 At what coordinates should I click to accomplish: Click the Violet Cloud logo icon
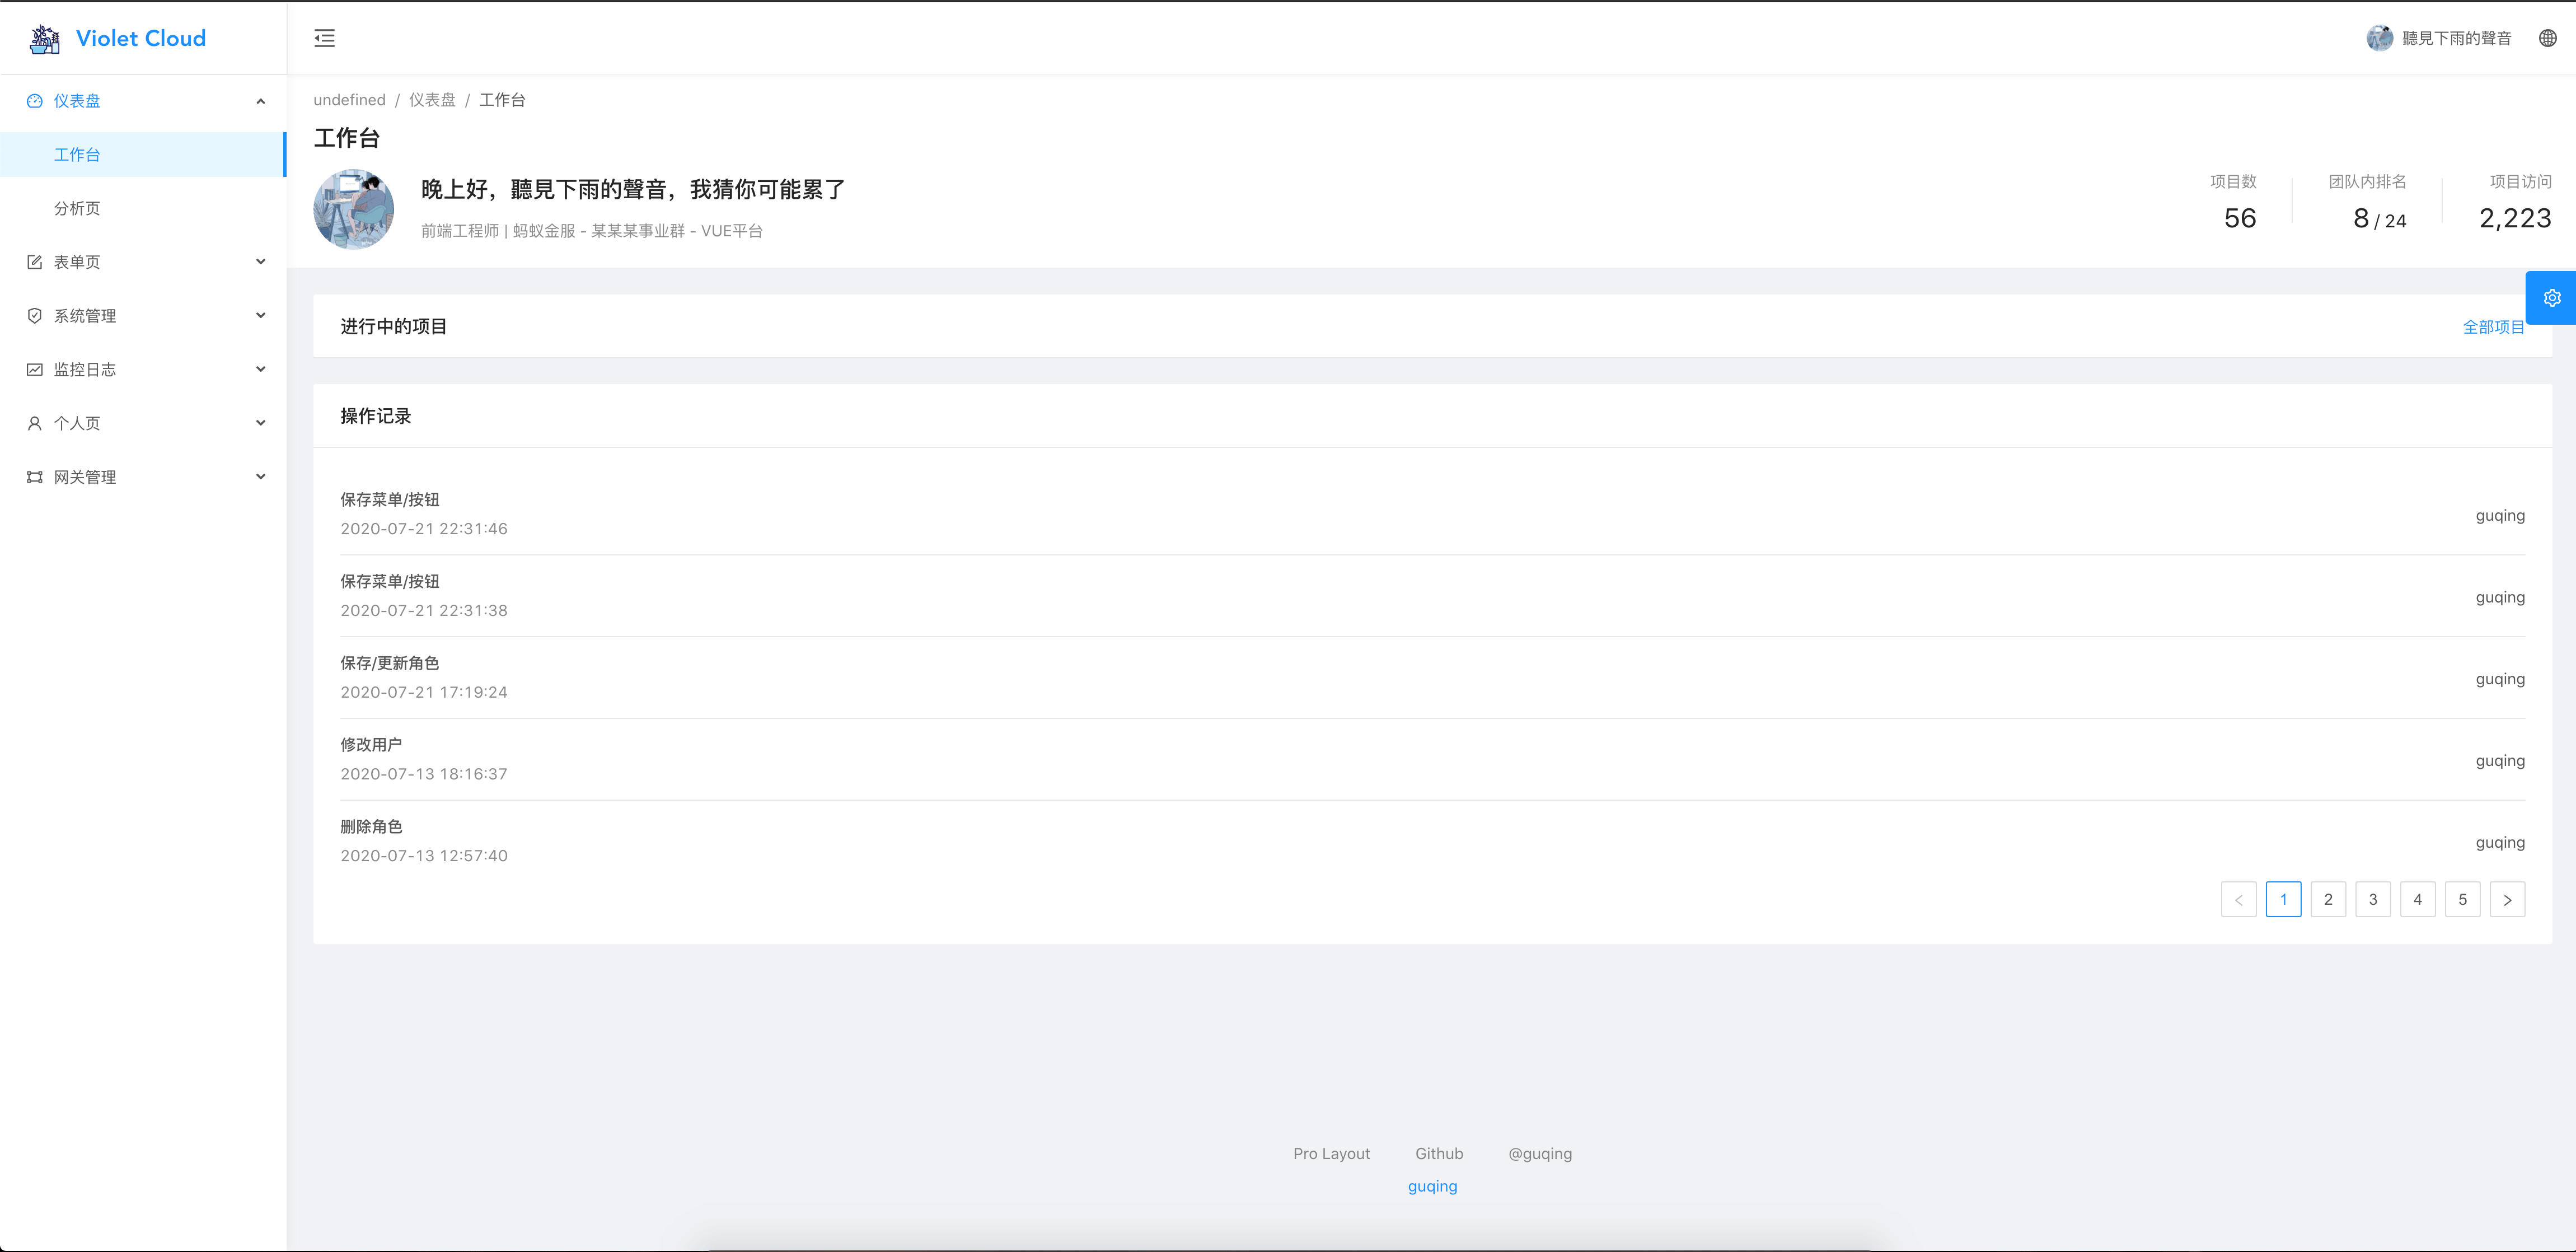coord(45,39)
